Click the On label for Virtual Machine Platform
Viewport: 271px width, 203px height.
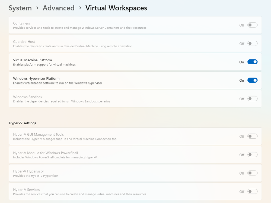pyautogui.click(x=242, y=62)
